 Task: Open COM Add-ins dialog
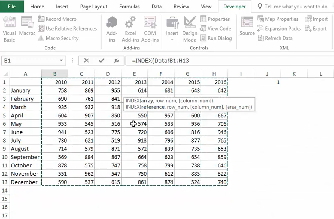tap(150, 29)
